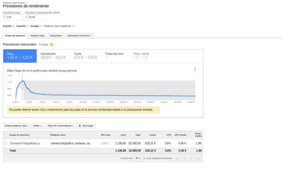The image size is (282, 179).
Task: Go to the next page arrow
Action: tap(191, 158)
